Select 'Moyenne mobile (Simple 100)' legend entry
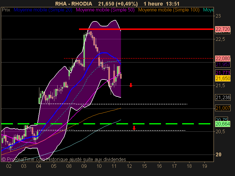This screenshot has width=235, height=176. (169, 10)
